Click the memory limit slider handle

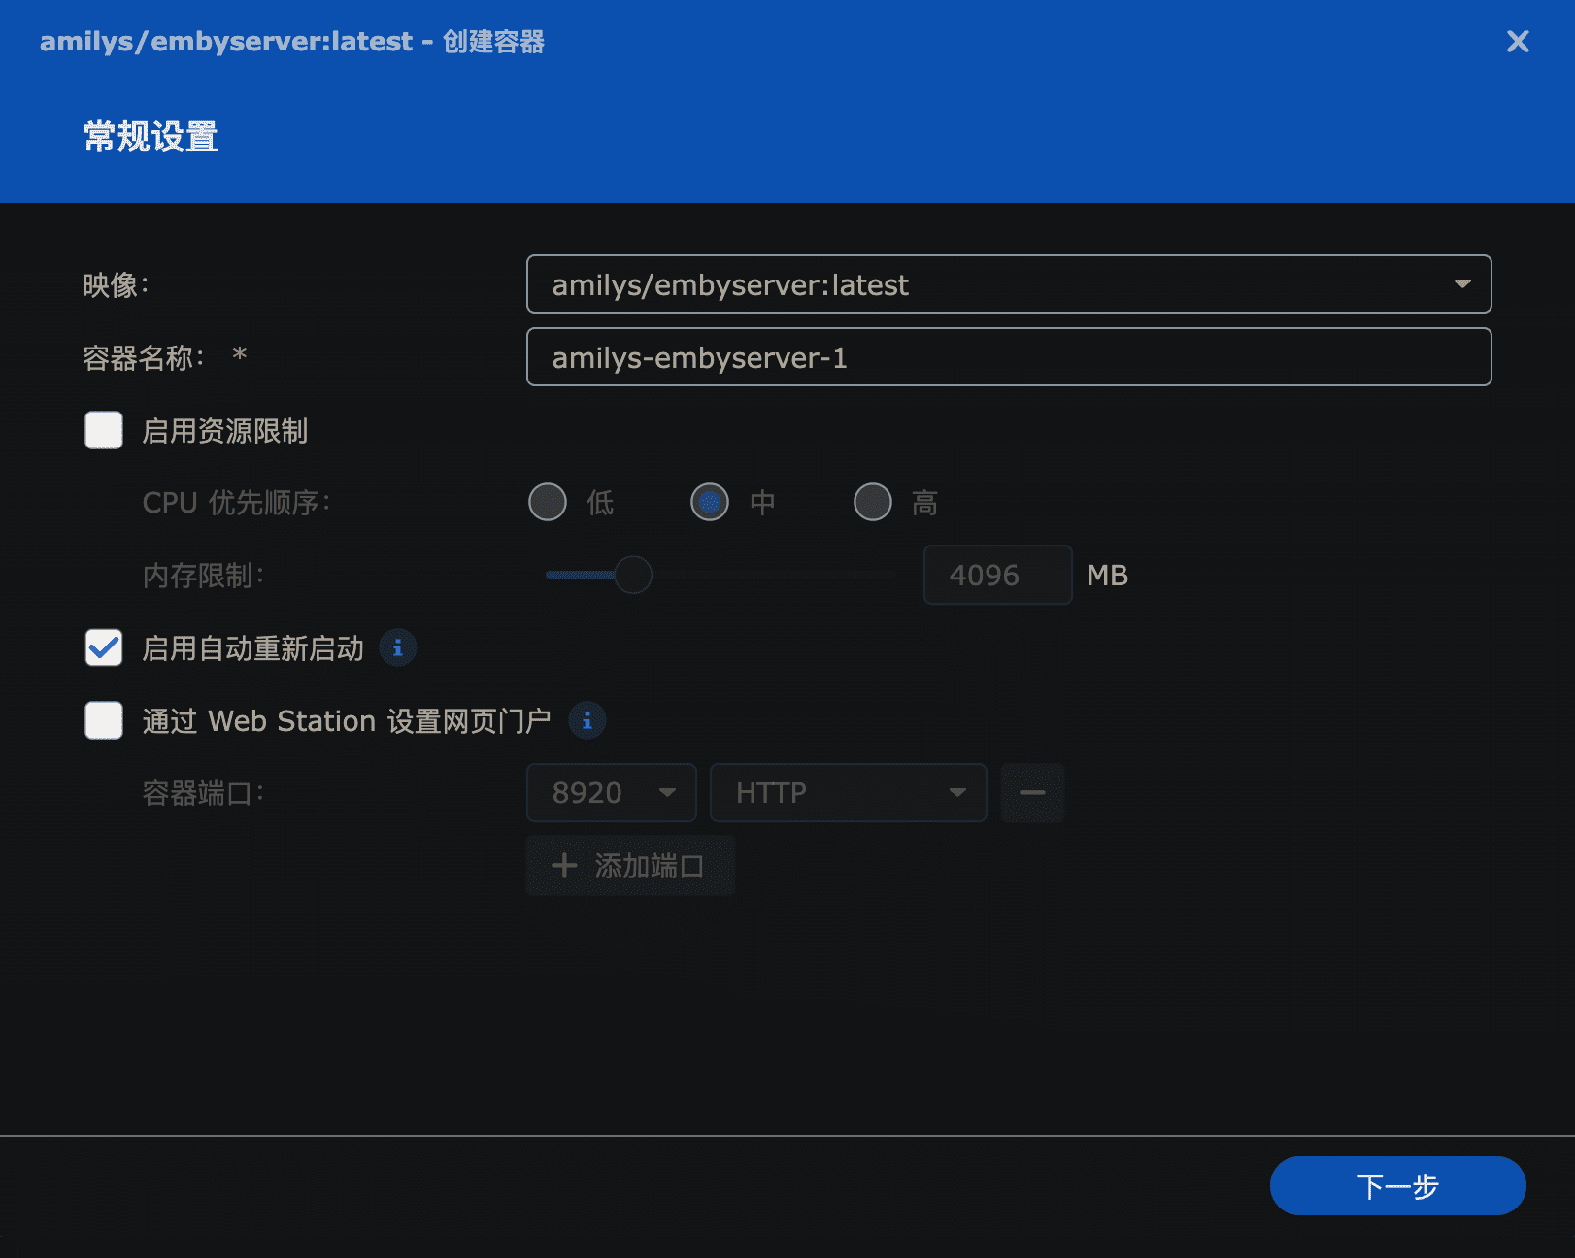[633, 575]
